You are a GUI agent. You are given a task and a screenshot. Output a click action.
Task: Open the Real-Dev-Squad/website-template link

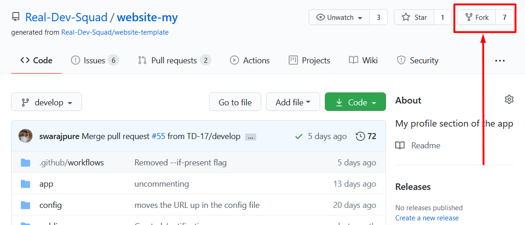tap(115, 32)
